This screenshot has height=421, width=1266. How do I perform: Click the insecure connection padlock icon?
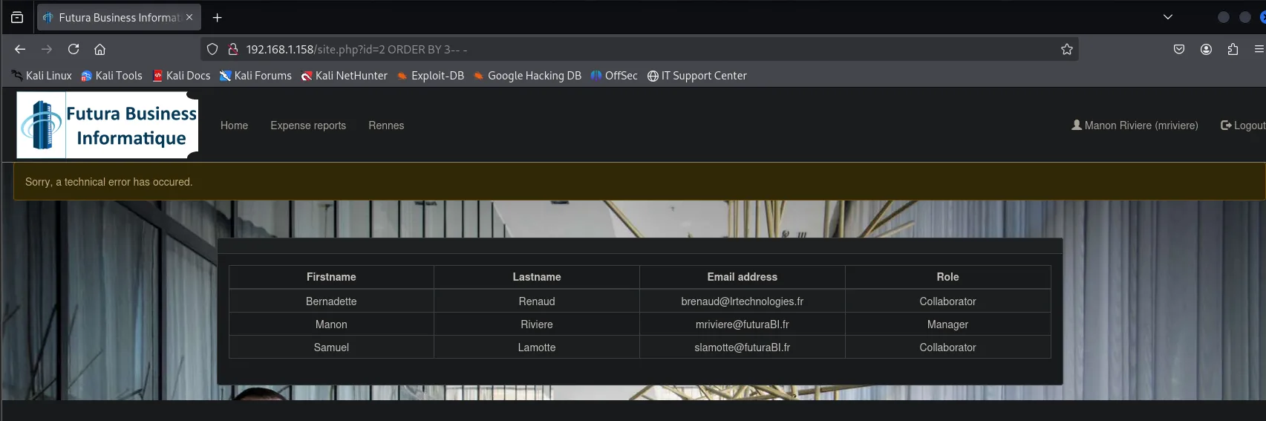tap(232, 49)
